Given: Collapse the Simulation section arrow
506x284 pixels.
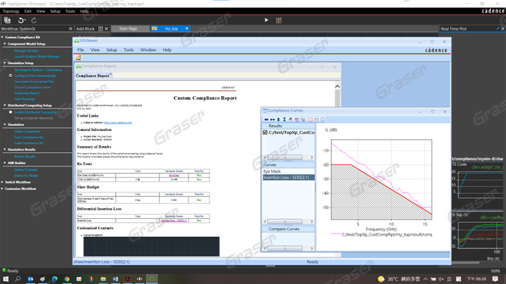Looking at the screenshot, I should click(x=5, y=124).
